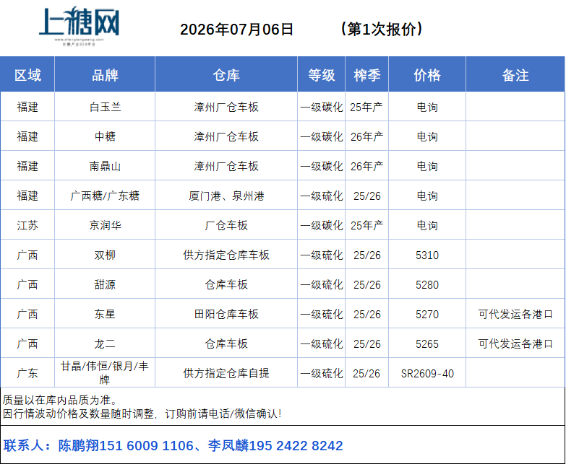Viewport: 566px width, 464px height.
Task: Select the 价格 column header
Action: pos(427,75)
